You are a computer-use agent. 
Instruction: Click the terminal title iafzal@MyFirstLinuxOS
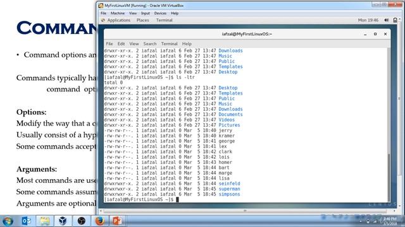[x=247, y=34]
